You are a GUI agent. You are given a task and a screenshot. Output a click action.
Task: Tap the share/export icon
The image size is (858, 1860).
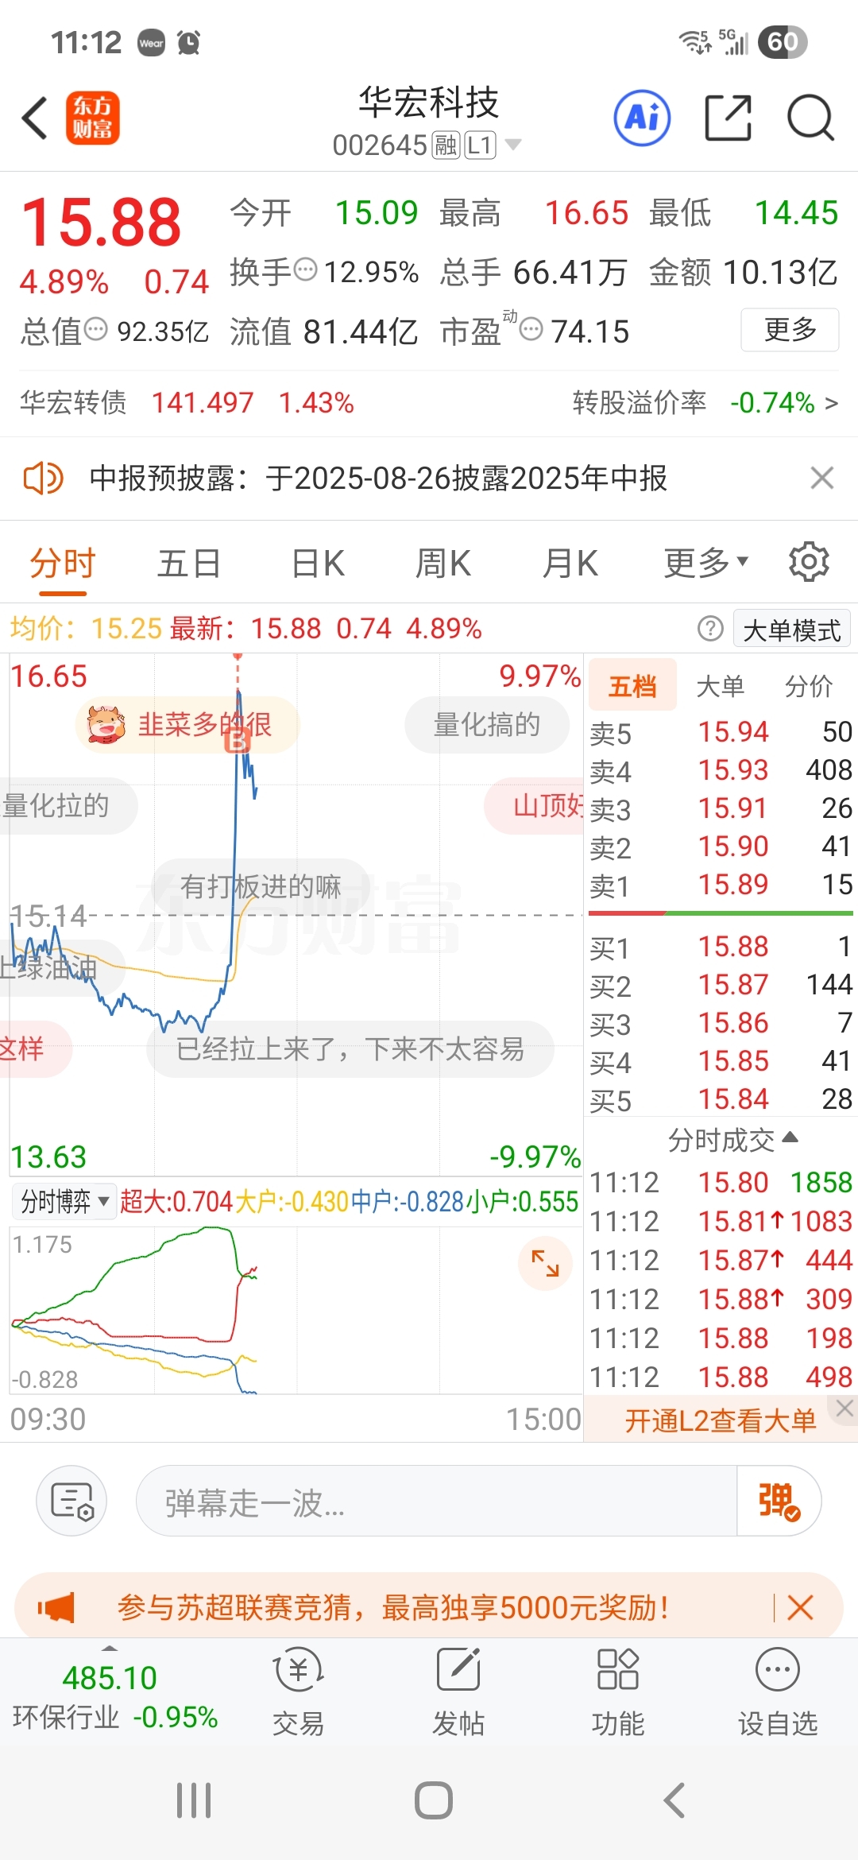click(x=728, y=118)
